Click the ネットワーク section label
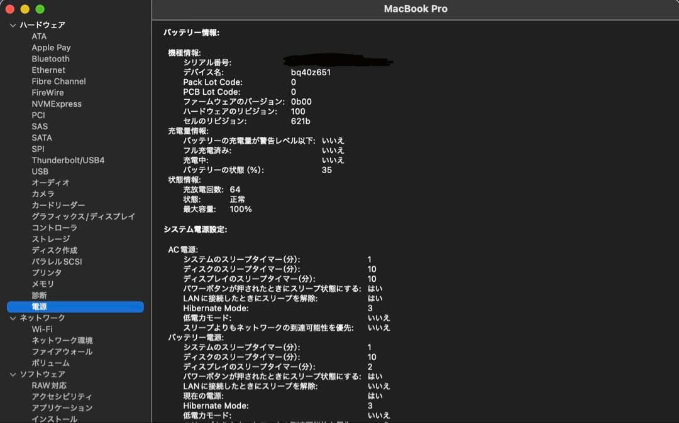 click(42, 318)
